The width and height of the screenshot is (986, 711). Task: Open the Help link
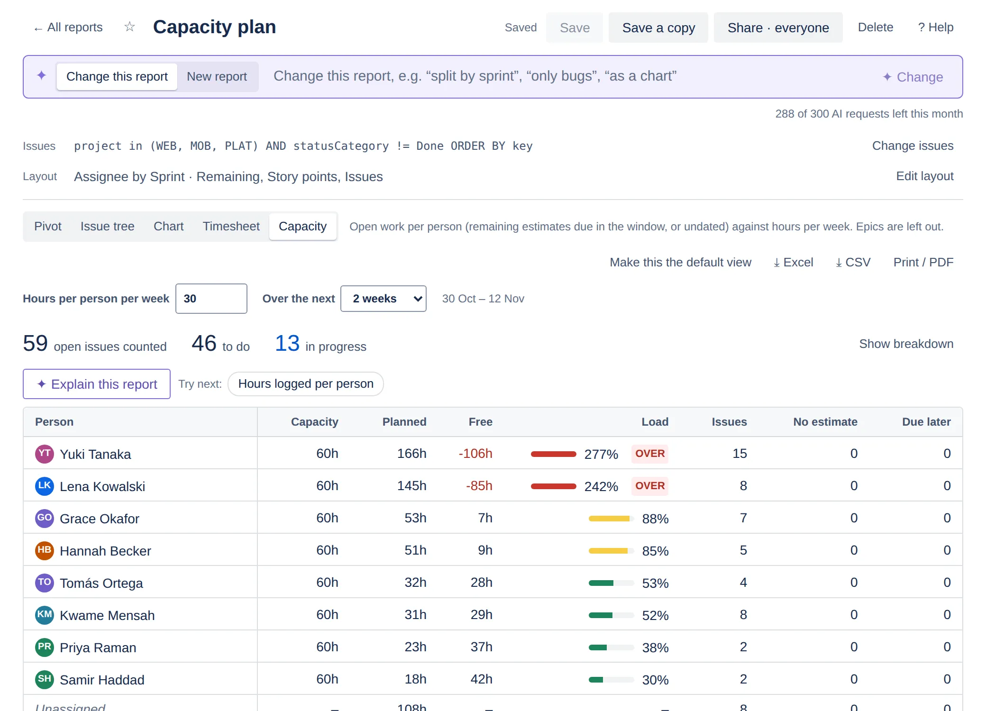[936, 27]
